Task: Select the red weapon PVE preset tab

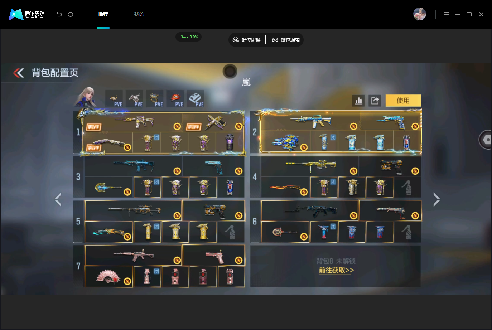Action: pyautogui.click(x=175, y=98)
